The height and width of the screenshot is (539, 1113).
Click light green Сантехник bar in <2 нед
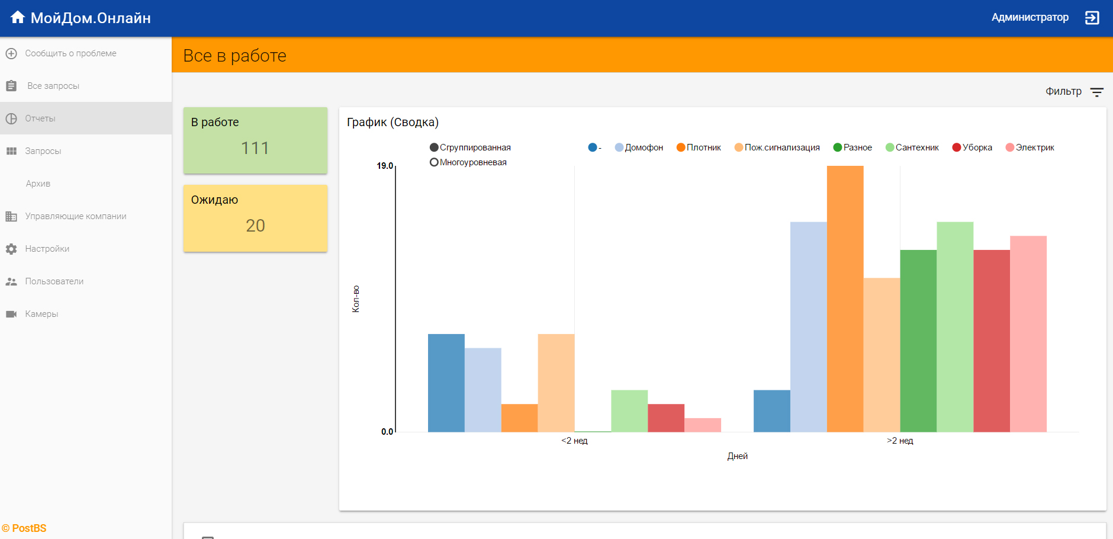pos(629,410)
